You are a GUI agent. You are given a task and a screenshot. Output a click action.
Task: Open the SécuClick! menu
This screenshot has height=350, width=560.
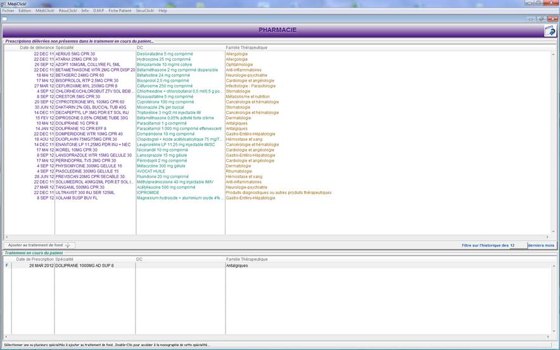point(144,11)
